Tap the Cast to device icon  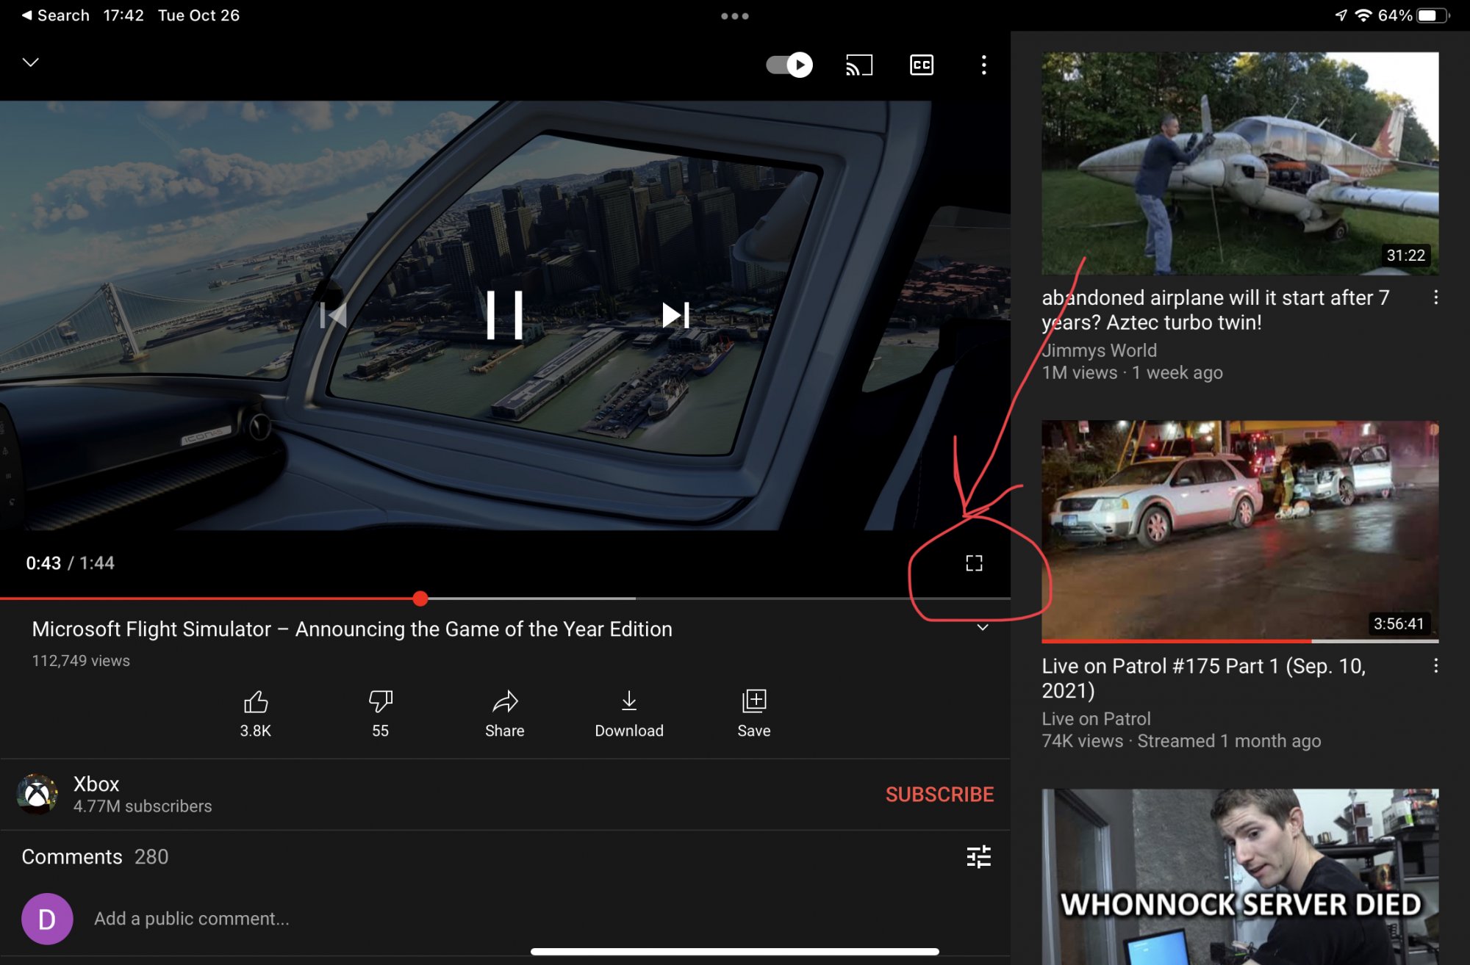tap(858, 65)
